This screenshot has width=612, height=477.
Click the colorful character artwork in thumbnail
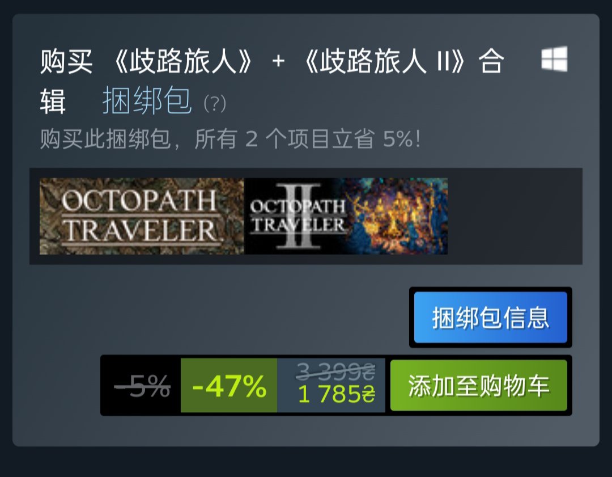[x=397, y=216]
